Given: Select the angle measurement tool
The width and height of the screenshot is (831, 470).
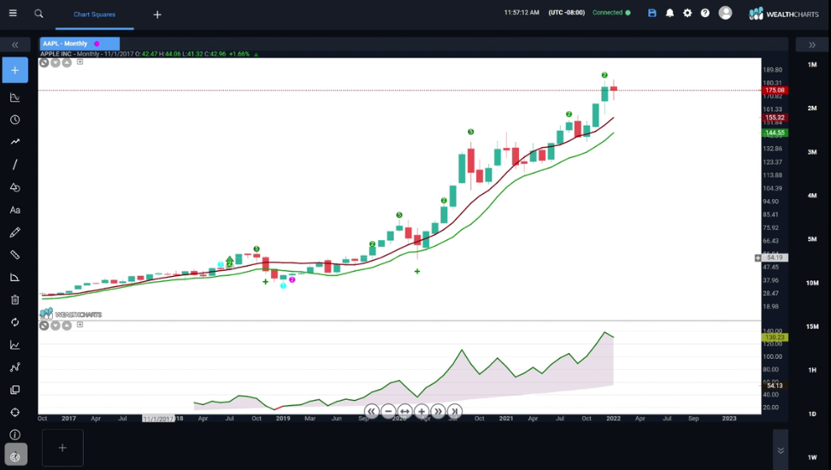Looking at the screenshot, I should pyautogui.click(x=15, y=278).
